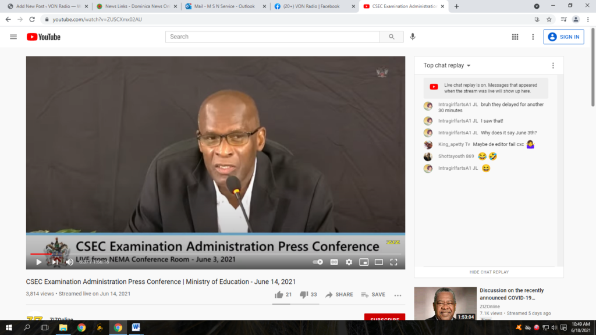This screenshot has height=335, width=596.
Task: Click the voice search microphone icon
Action: point(413,37)
